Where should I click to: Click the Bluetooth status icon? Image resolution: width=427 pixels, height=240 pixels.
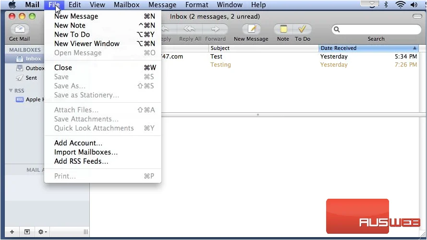click(x=386, y=5)
